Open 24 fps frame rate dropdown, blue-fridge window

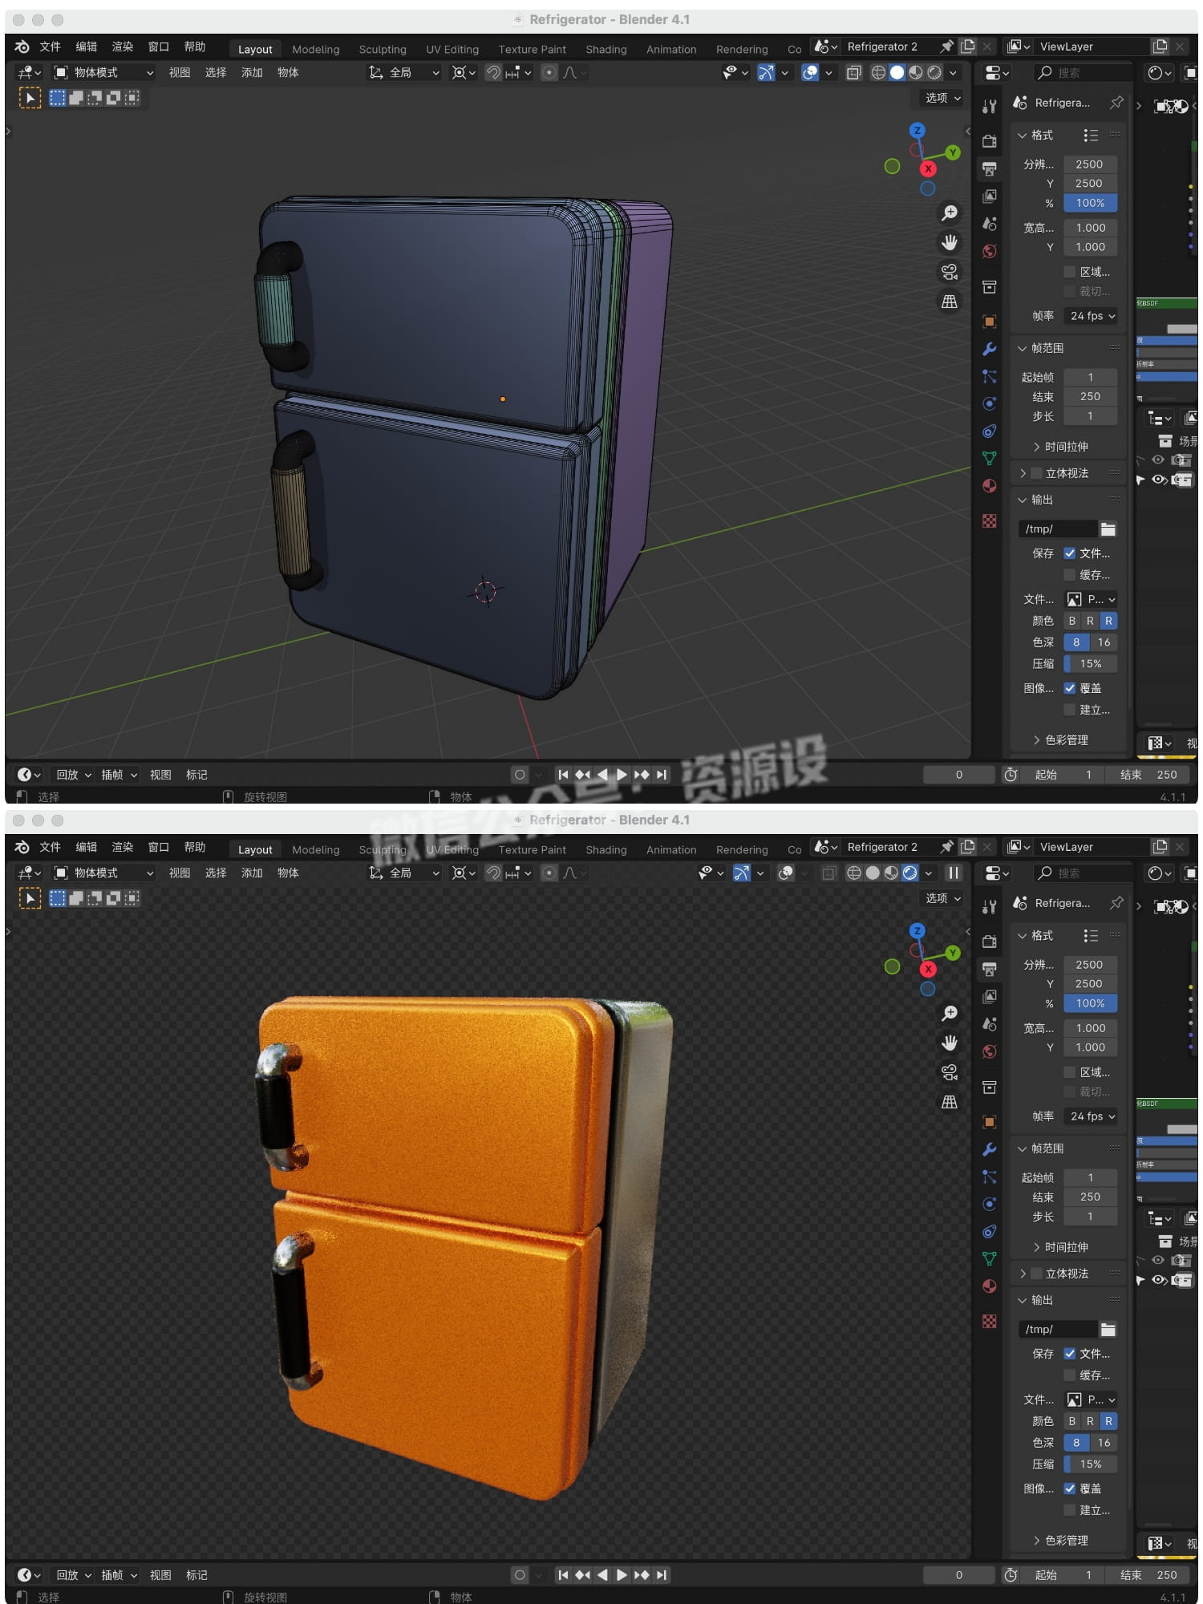1091,316
